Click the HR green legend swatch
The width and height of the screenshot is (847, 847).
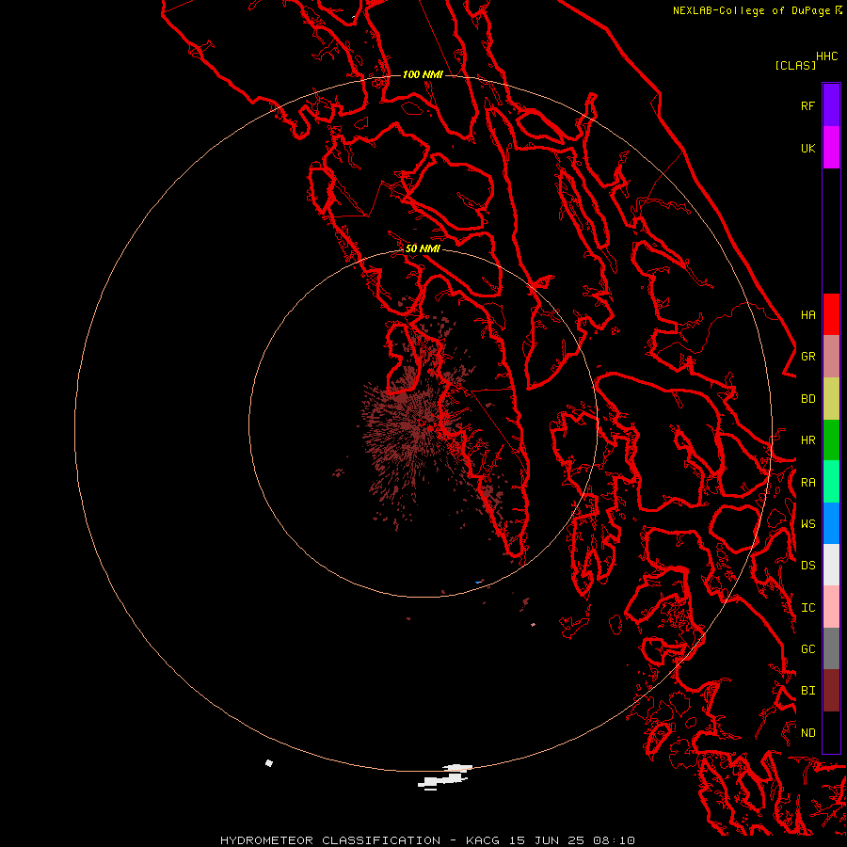(x=831, y=440)
